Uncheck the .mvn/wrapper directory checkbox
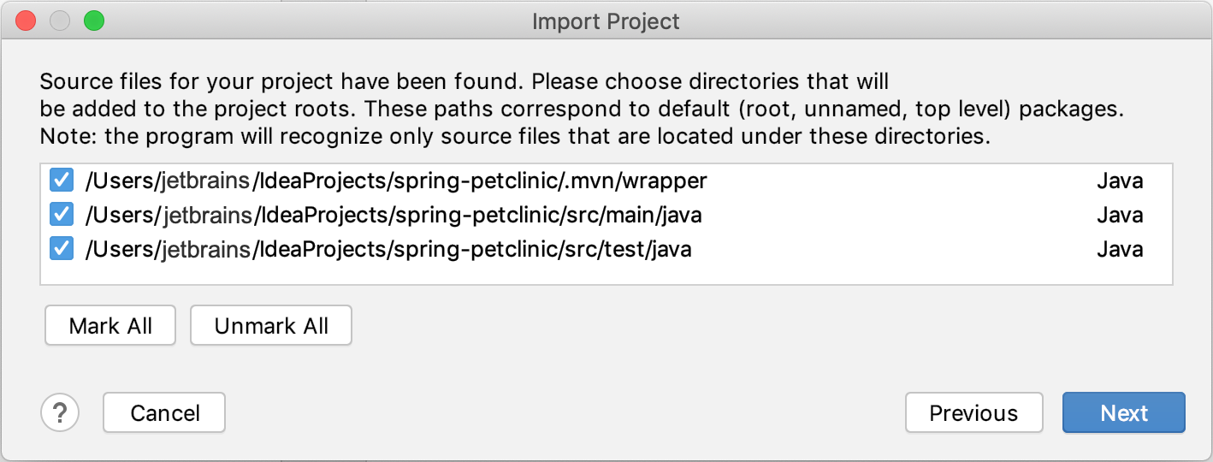This screenshot has height=462, width=1213. pyautogui.click(x=61, y=181)
